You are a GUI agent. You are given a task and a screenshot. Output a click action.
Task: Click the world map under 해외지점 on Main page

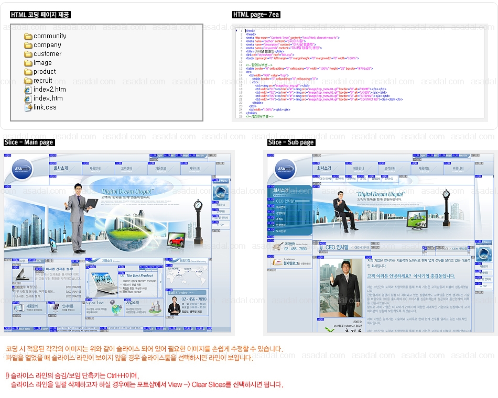(187, 276)
